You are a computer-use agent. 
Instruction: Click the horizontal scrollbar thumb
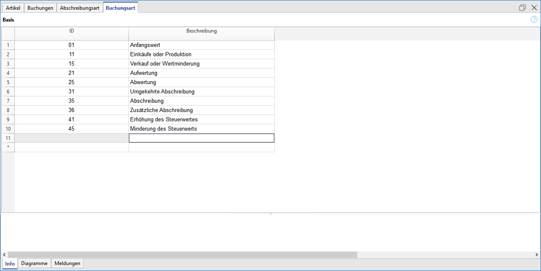coord(182,255)
